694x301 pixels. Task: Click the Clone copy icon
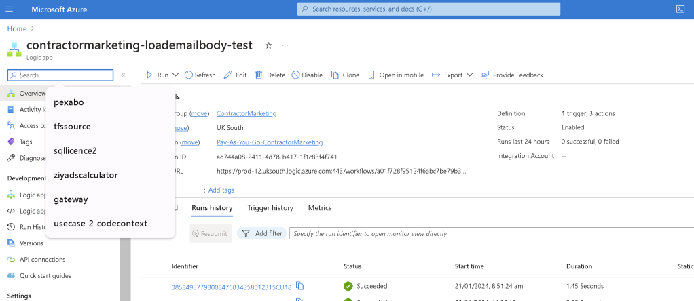[x=335, y=75]
